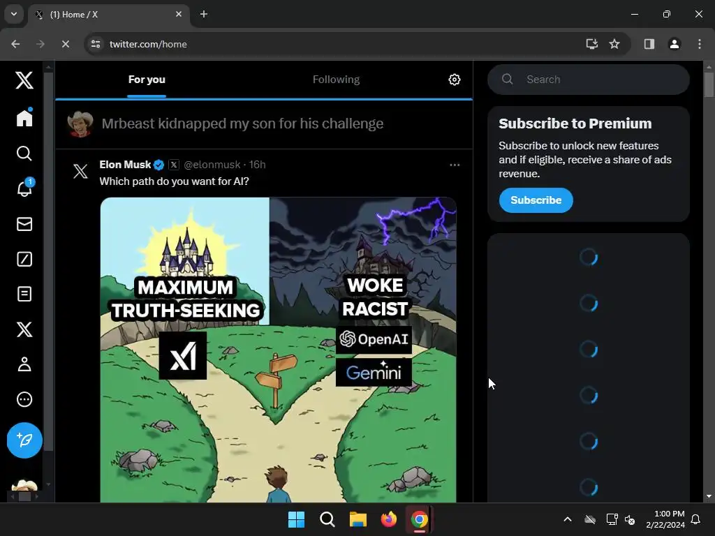The height and width of the screenshot is (536, 715).
Task: Click the Chrome taskbar icon
Action: pyautogui.click(x=419, y=519)
